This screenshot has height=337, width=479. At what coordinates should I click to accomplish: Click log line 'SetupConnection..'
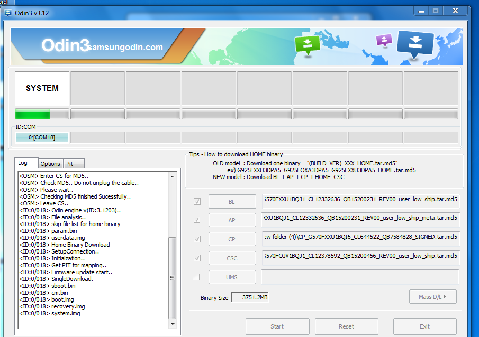[x=59, y=251]
